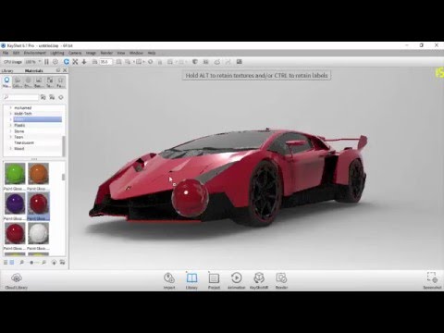Viewport: 444px width, 333px height.
Task: Open the Cloud Library
Action: 16,280
